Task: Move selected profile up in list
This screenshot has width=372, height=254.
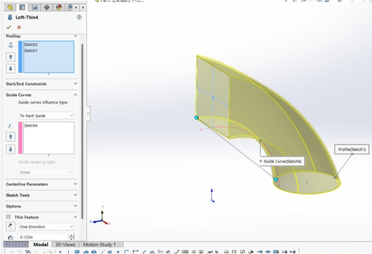Action: click(x=10, y=57)
